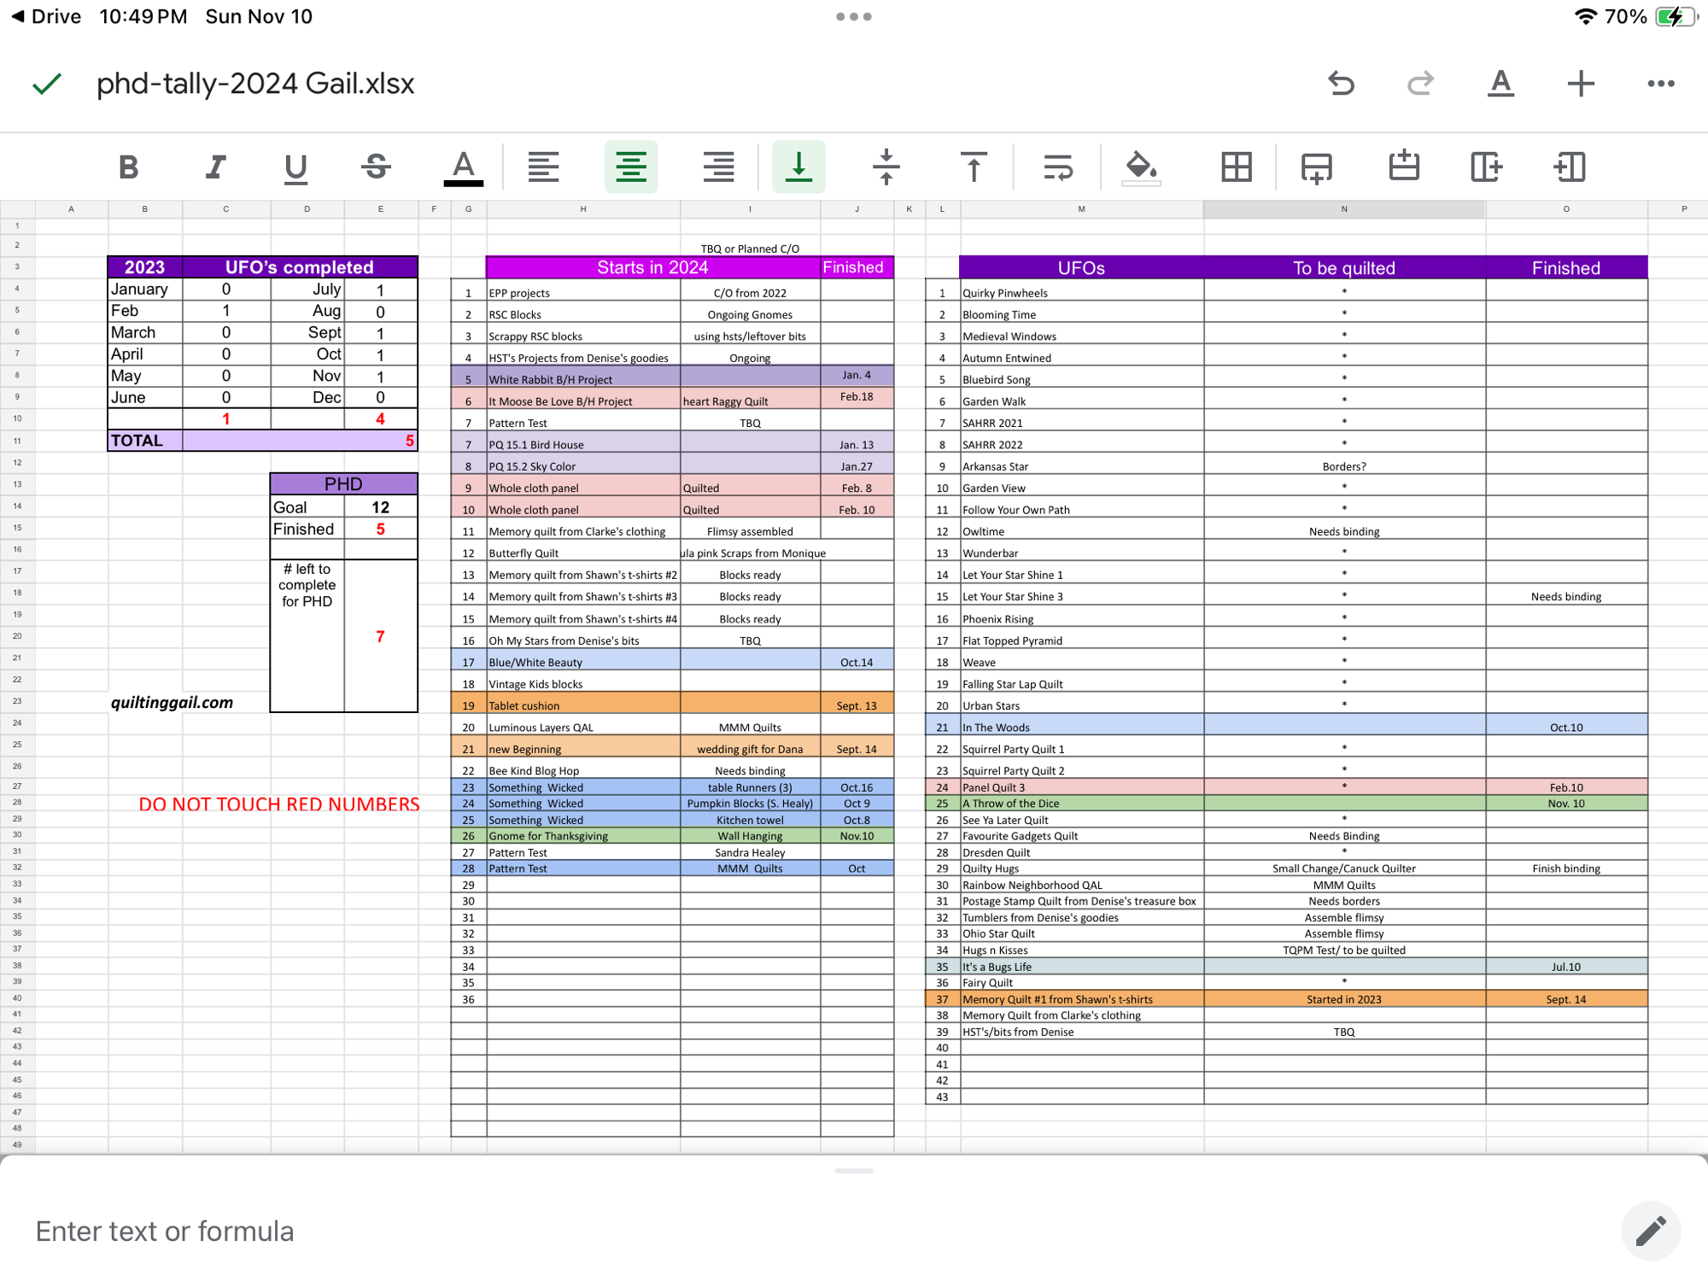Toggle bold formatting
The image size is (1708, 1281).
pos(128,167)
